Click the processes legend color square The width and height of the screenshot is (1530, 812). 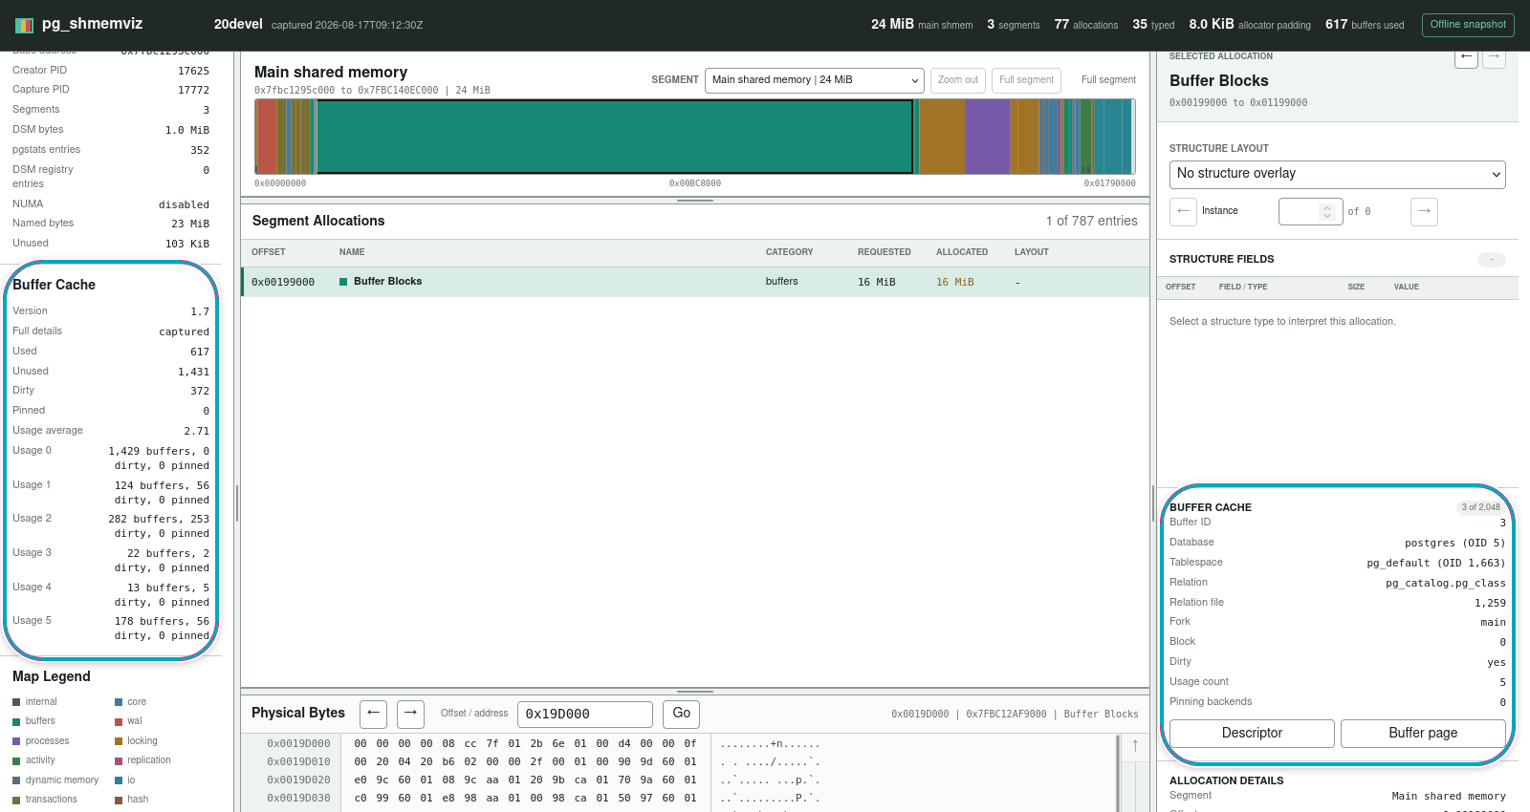pyautogui.click(x=16, y=741)
